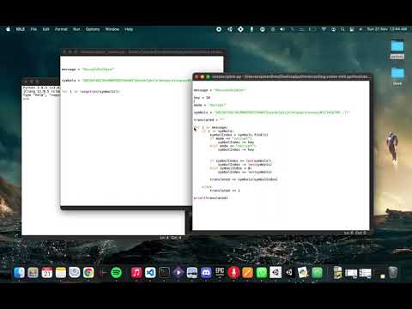This screenshot has height=309, width=412.
Task: Open the lower desktop folder icon
Action: (397, 76)
